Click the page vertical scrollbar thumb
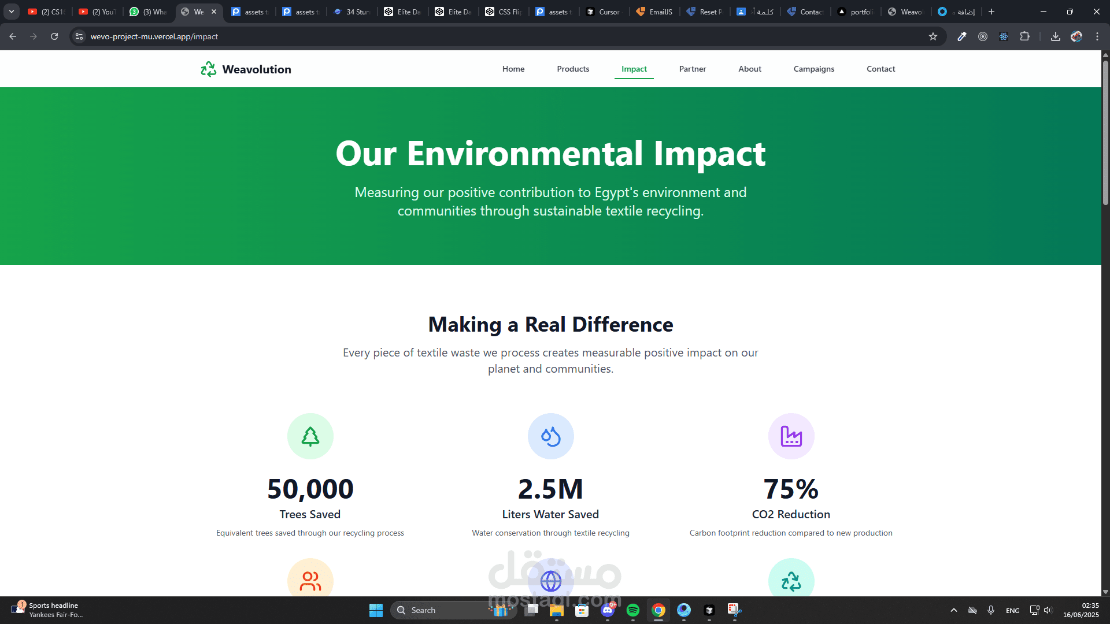This screenshot has width=1110, height=624. click(1105, 133)
